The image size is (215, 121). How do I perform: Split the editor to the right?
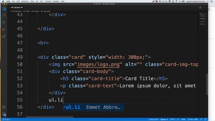[200, 7]
